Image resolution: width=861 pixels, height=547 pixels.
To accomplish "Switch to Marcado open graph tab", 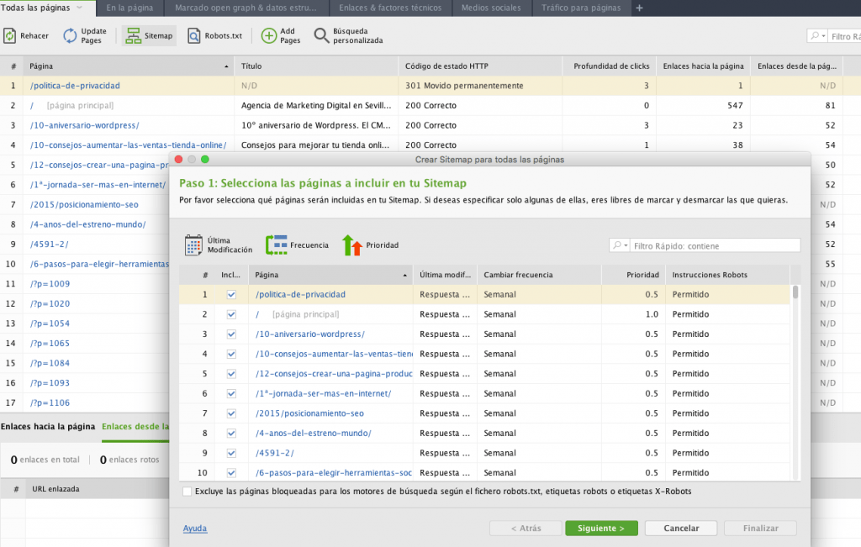I will (246, 8).
